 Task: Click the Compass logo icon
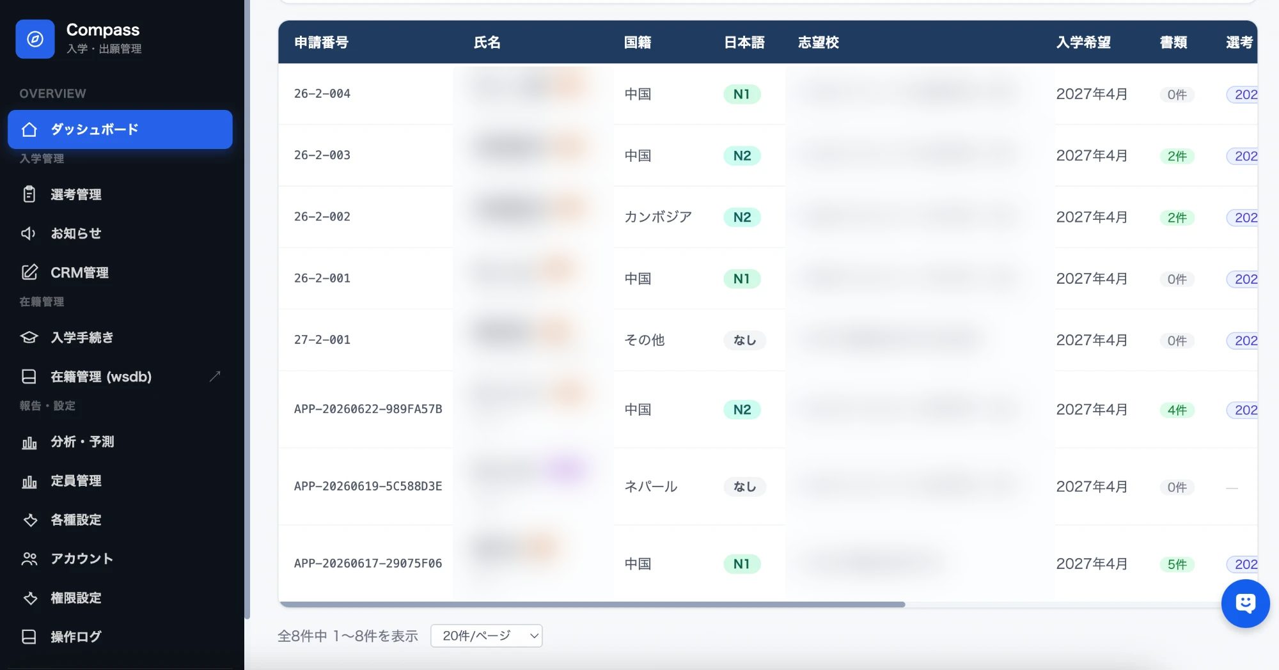click(35, 39)
